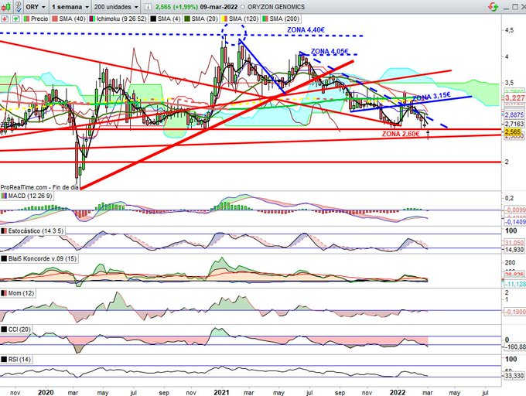Click the green 2,565 (+1,99%) quote text
This screenshot has height=396, width=526.
pos(176,7)
